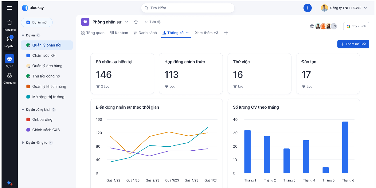376x188 pixels.
Task: Go to Trang chủ home icon
Action: 10,22
